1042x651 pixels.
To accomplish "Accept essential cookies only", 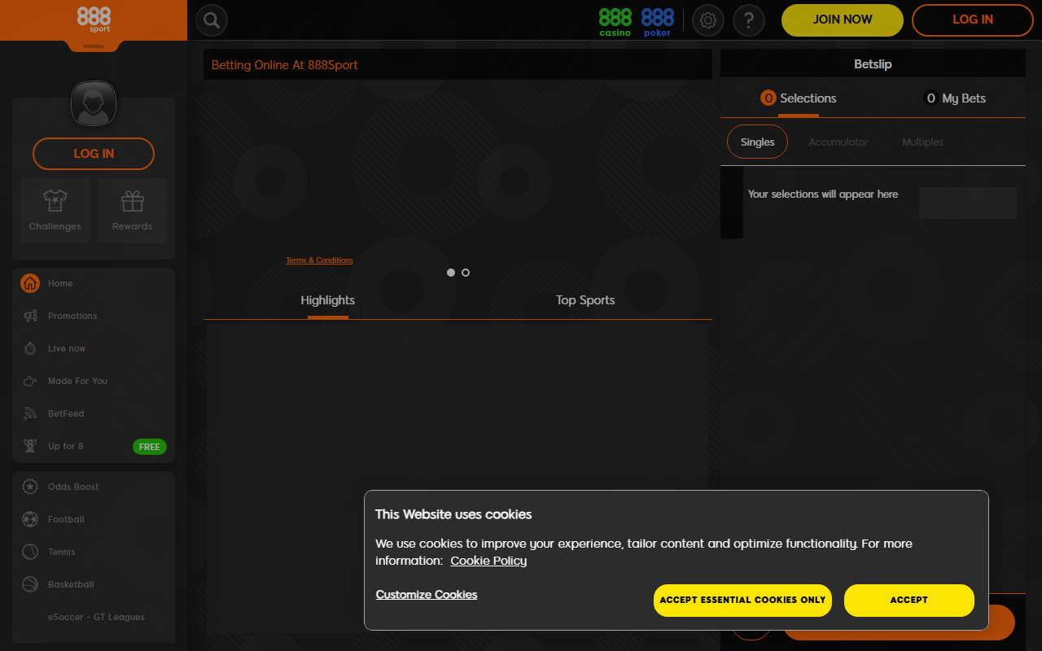I will (x=742, y=601).
